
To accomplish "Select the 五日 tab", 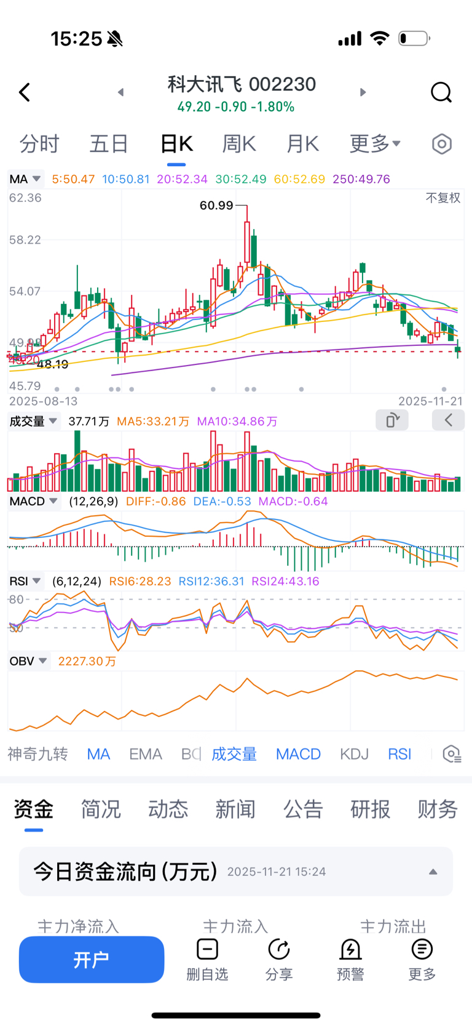I will pos(109,144).
